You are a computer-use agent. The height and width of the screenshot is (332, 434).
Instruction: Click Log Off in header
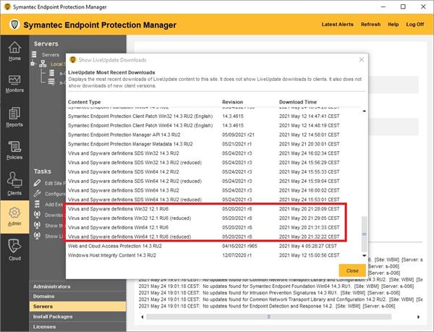[415, 25]
